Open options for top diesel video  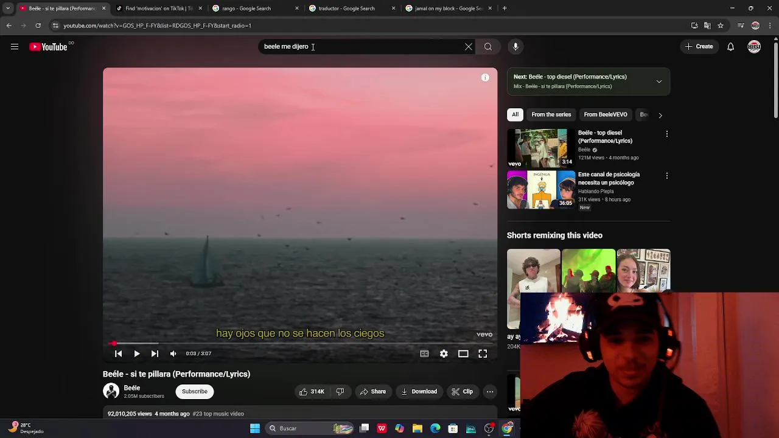tap(667, 134)
